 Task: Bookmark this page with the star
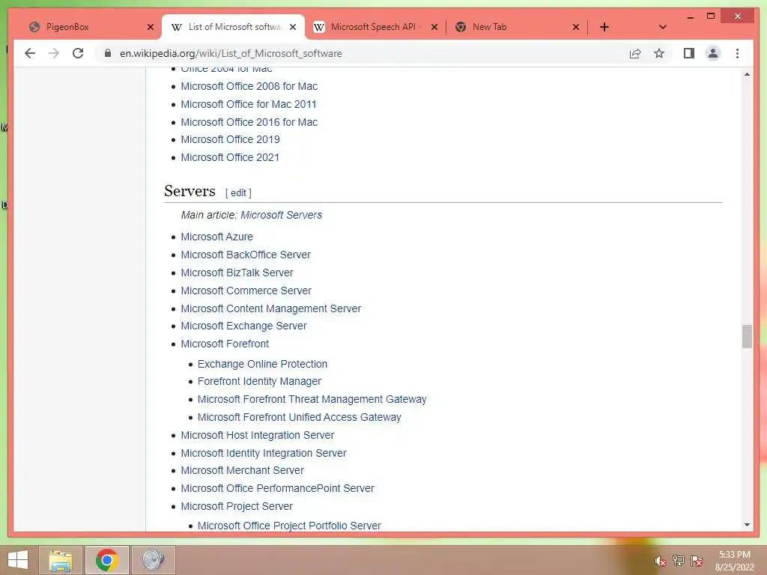(x=659, y=53)
